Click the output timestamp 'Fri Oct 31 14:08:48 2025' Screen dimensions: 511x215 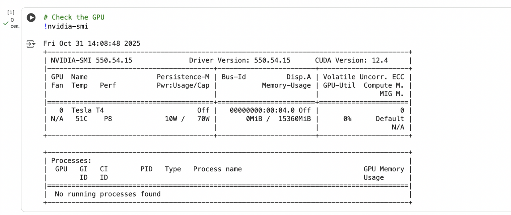point(92,44)
